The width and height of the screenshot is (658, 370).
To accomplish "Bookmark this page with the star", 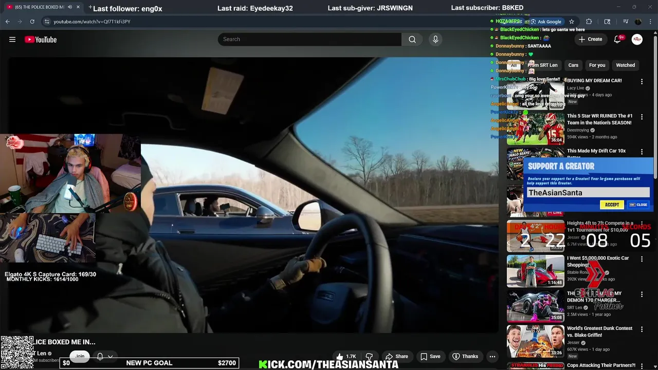I will [572, 22].
